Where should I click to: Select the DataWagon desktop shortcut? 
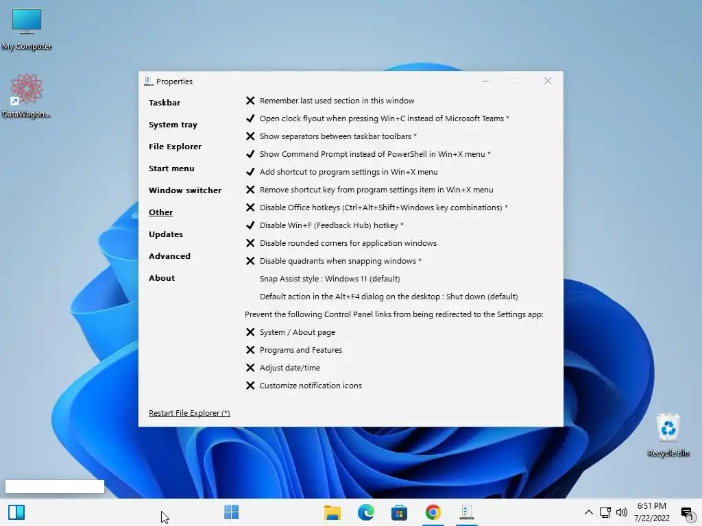point(27,96)
